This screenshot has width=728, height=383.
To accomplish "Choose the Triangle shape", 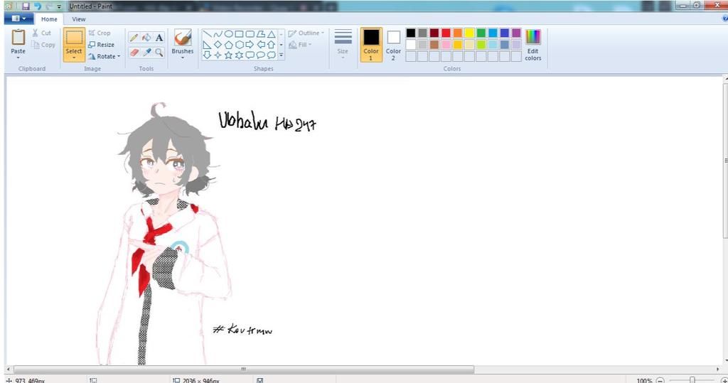I will [x=271, y=34].
